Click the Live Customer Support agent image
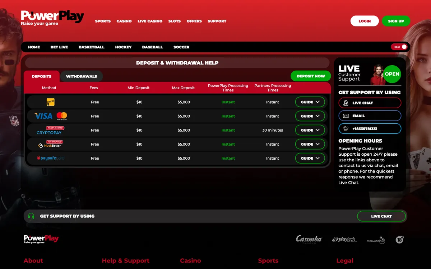 pyautogui.click(x=378, y=74)
